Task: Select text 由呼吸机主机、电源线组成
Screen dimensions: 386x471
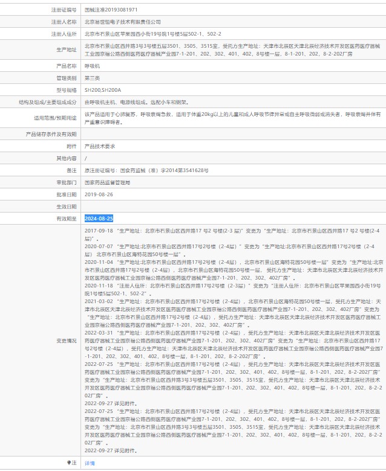Action: pyautogui.click(x=115, y=102)
